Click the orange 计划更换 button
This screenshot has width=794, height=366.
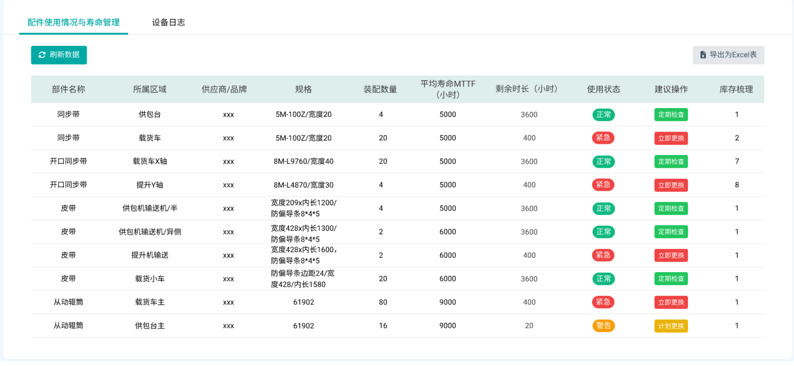pos(670,326)
